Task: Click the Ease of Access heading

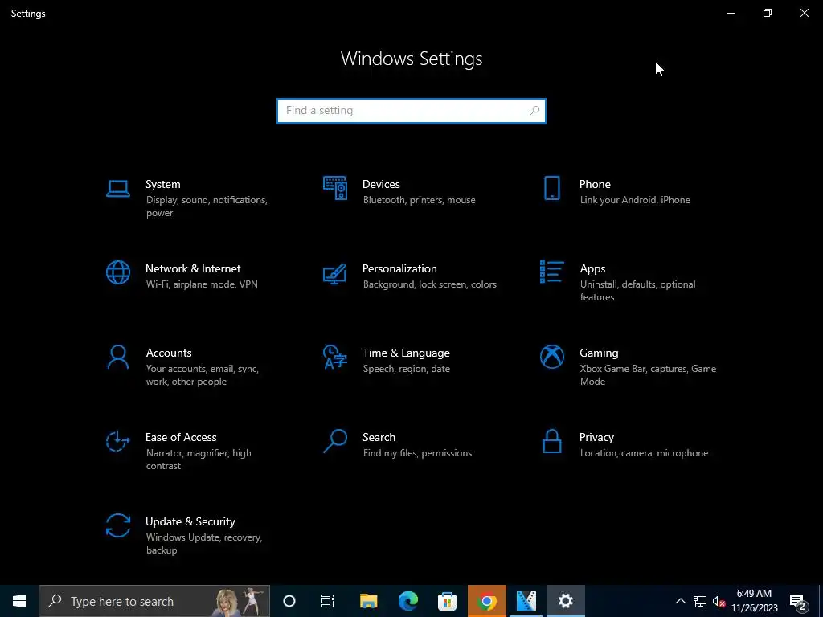Action: point(181,438)
